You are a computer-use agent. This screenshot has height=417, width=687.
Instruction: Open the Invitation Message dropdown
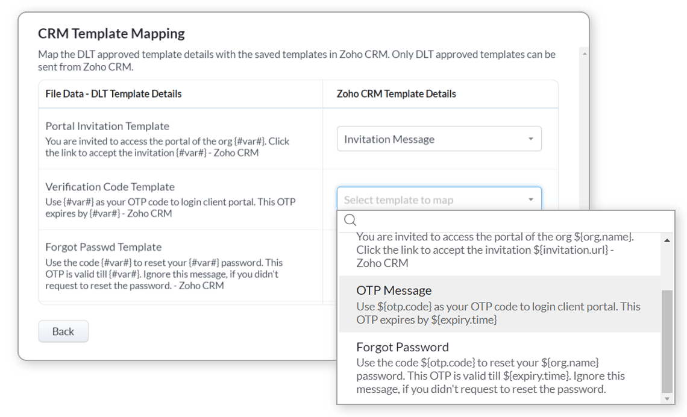(439, 139)
